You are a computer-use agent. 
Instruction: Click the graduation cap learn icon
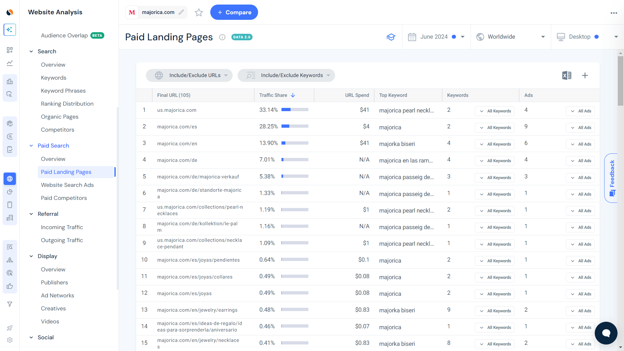click(391, 37)
